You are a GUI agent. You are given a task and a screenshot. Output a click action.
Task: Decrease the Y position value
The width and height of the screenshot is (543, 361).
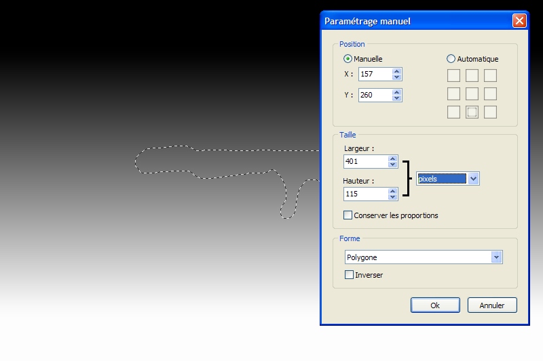click(397, 98)
